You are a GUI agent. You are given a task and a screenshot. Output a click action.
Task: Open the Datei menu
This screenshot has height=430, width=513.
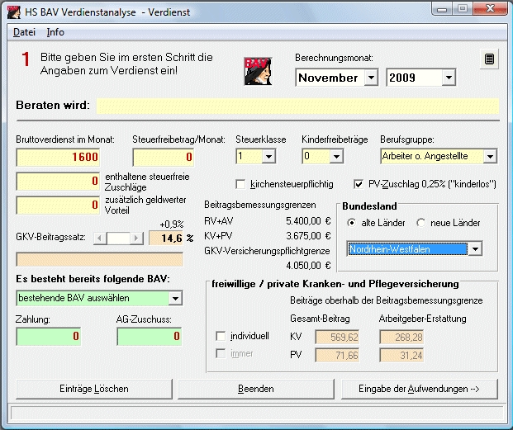coord(24,32)
